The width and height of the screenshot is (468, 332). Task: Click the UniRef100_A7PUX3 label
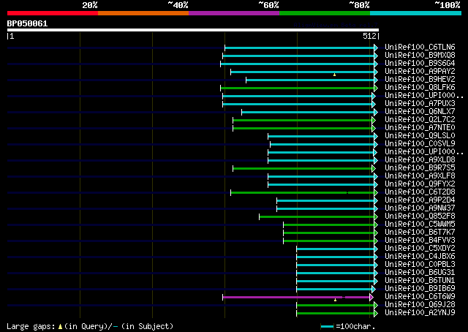click(420, 104)
